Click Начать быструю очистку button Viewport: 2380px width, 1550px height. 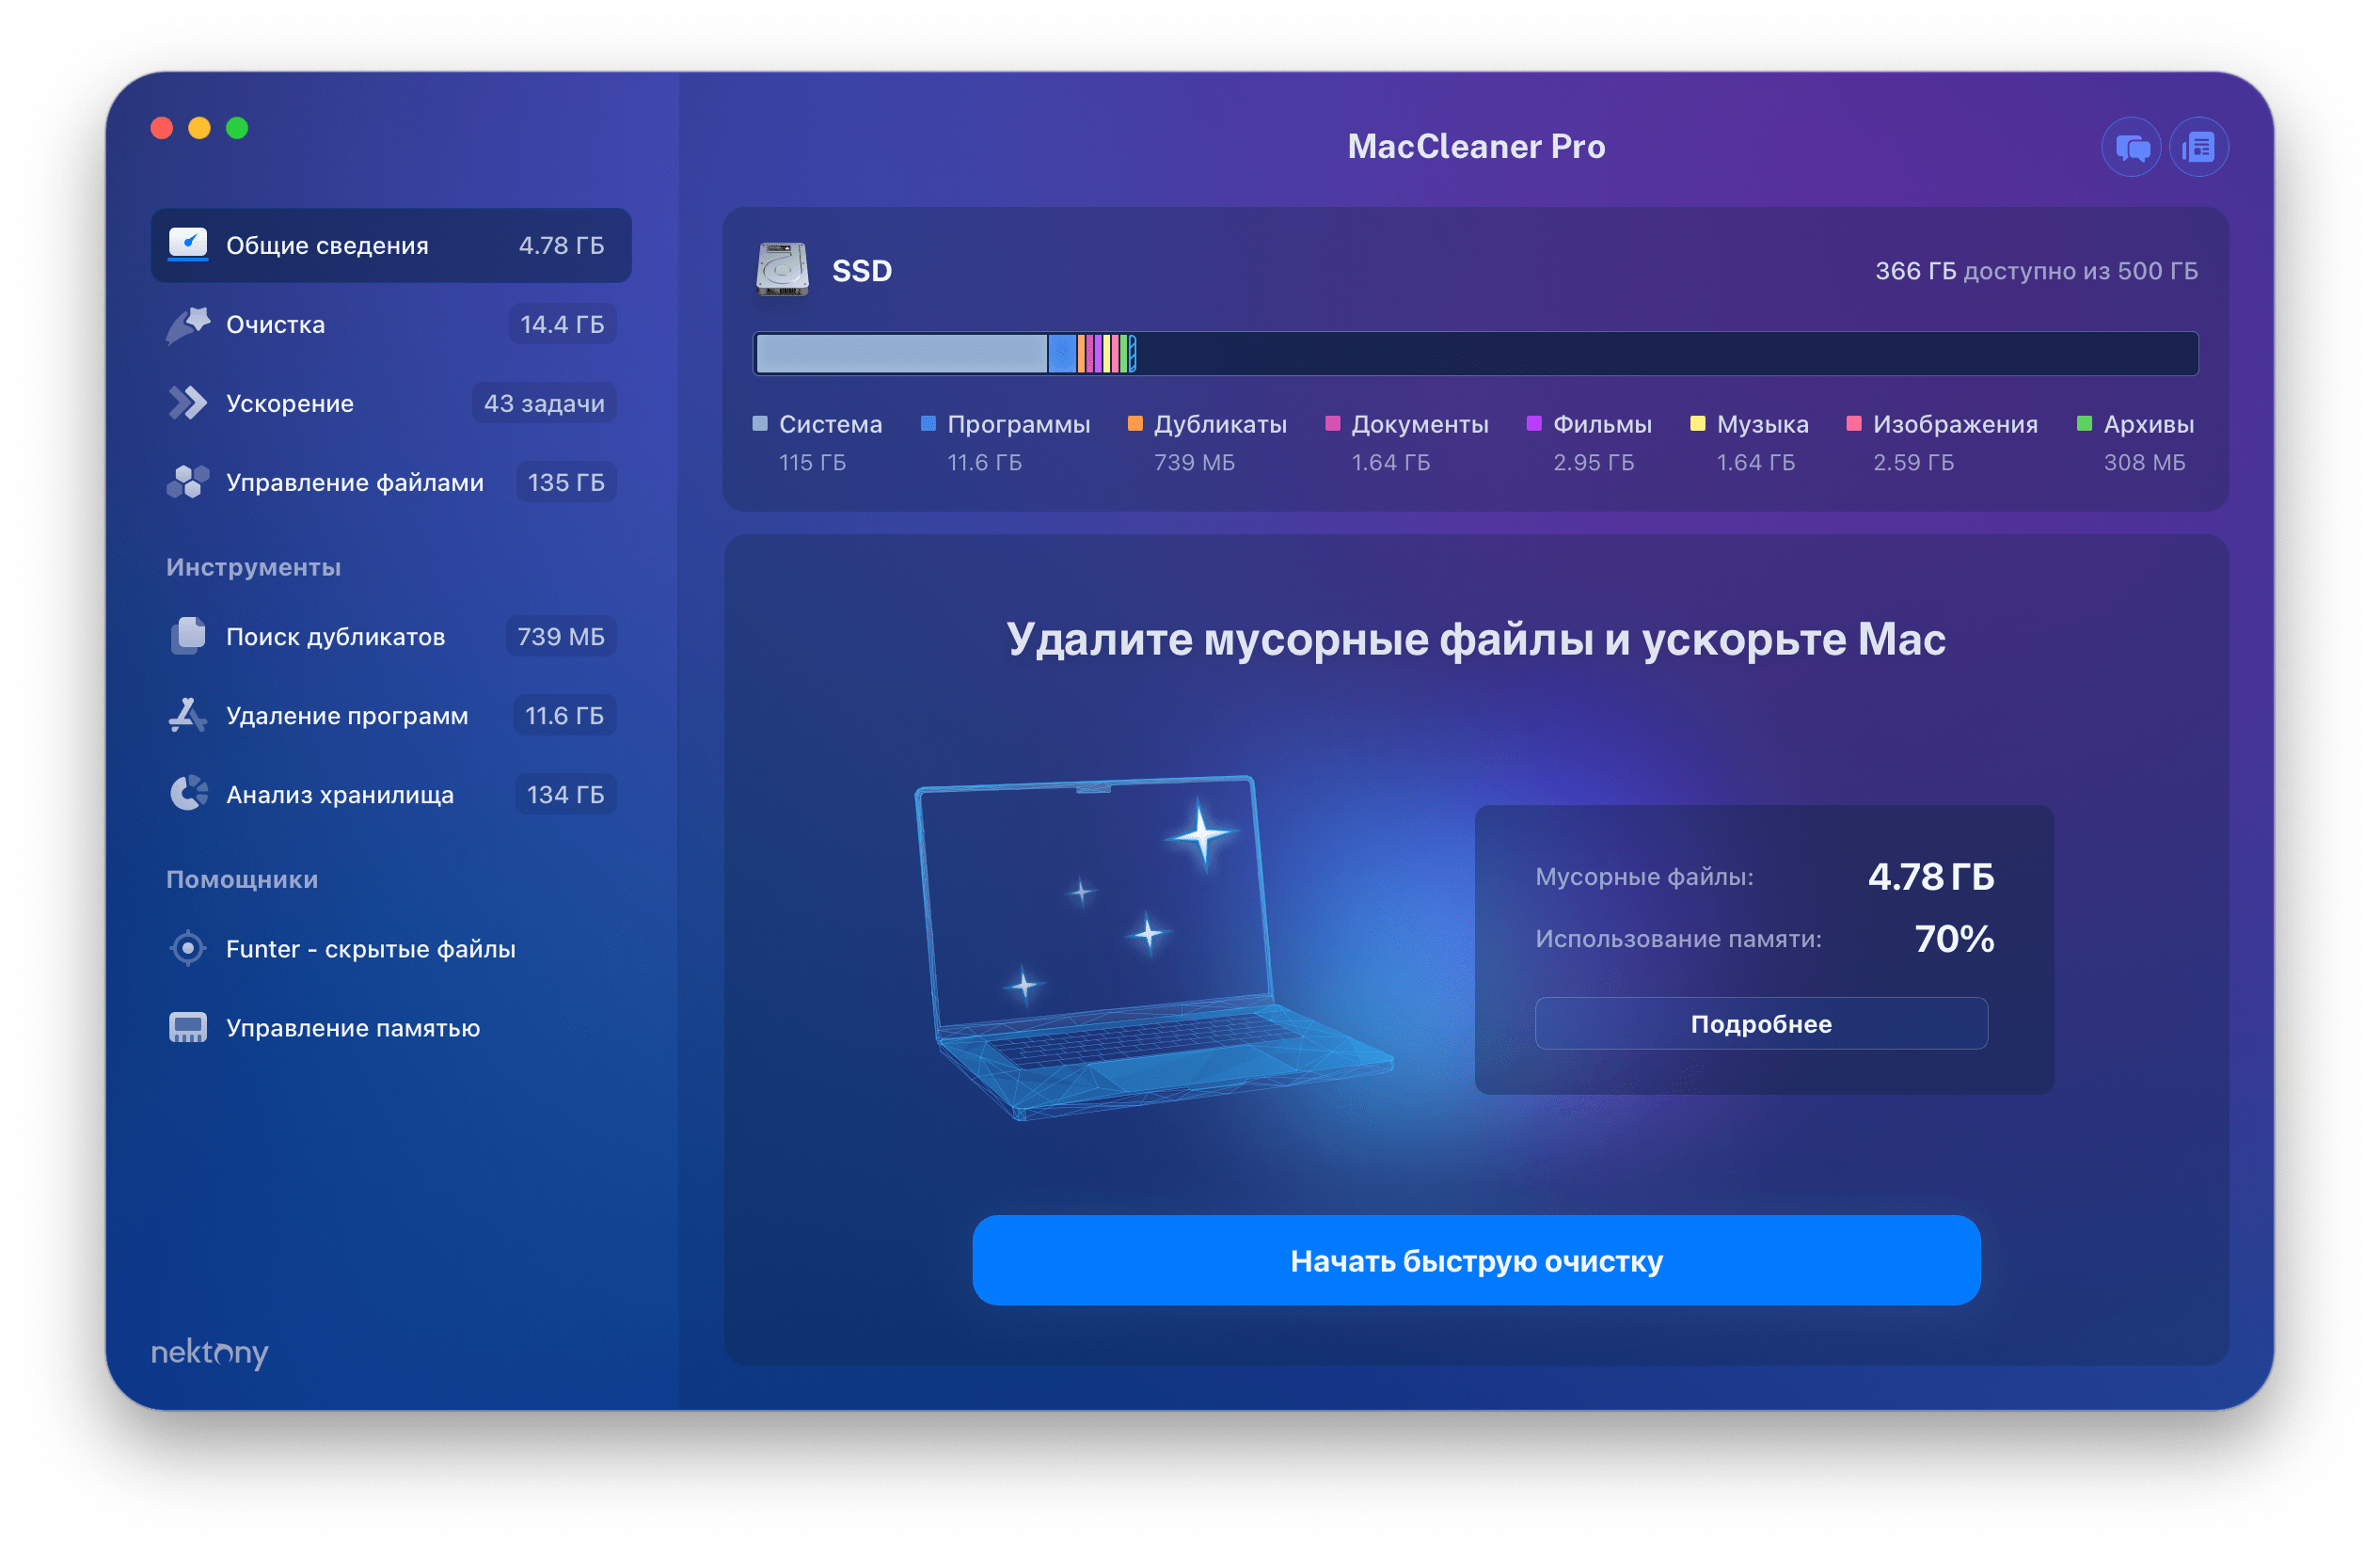pyautogui.click(x=1476, y=1260)
